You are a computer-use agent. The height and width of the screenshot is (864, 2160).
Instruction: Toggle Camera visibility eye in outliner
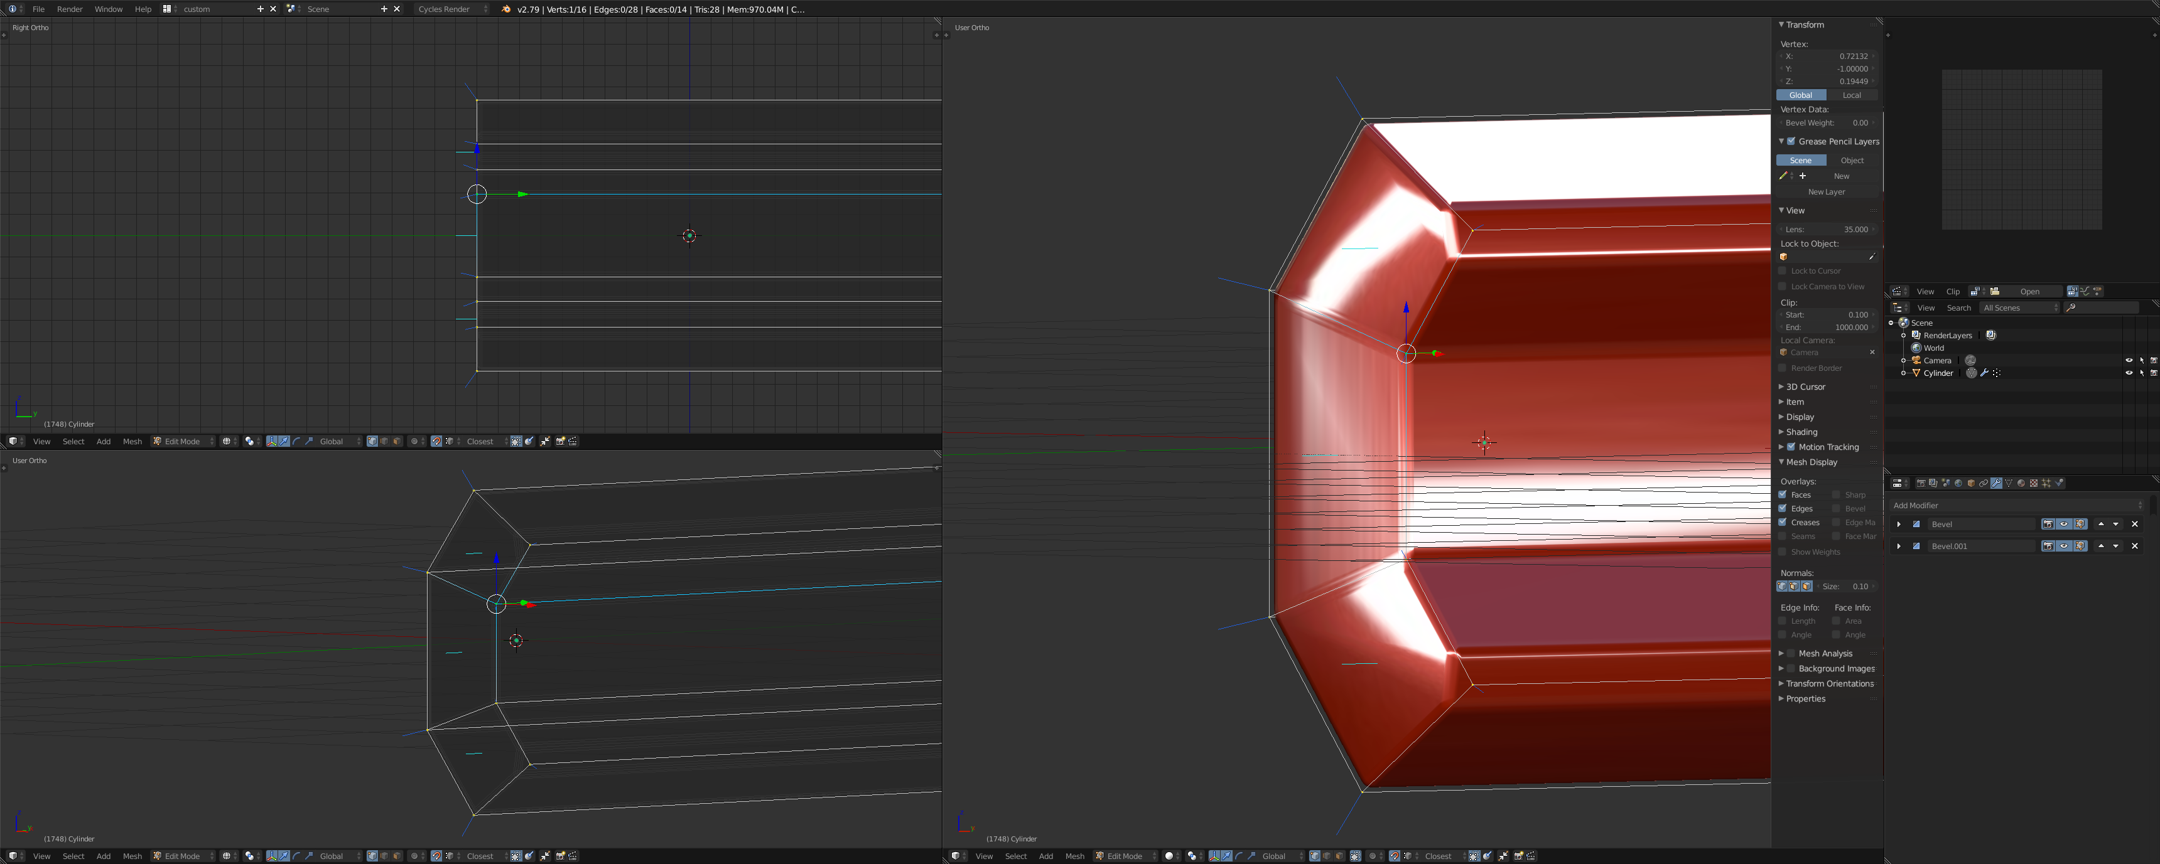click(x=2129, y=360)
